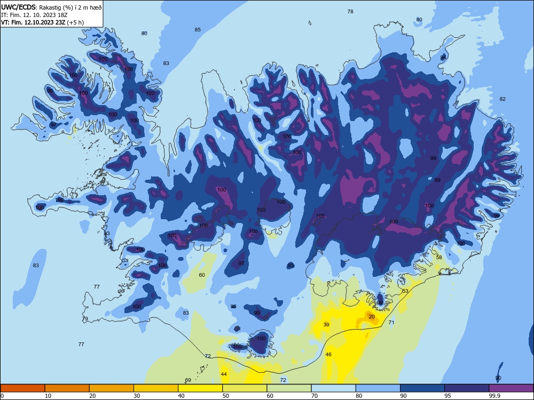The height and width of the screenshot is (400, 534).
Task: Click the humidity value '39' on the map
Action: coord(326,324)
